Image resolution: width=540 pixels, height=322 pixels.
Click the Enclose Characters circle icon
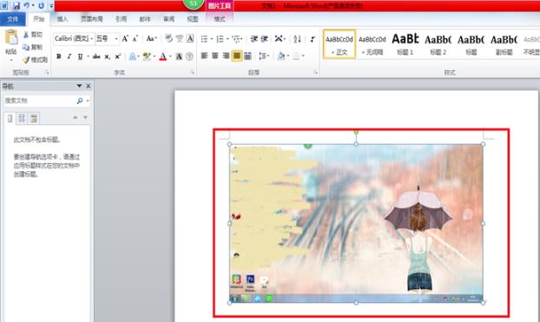(x=189, y=56)
